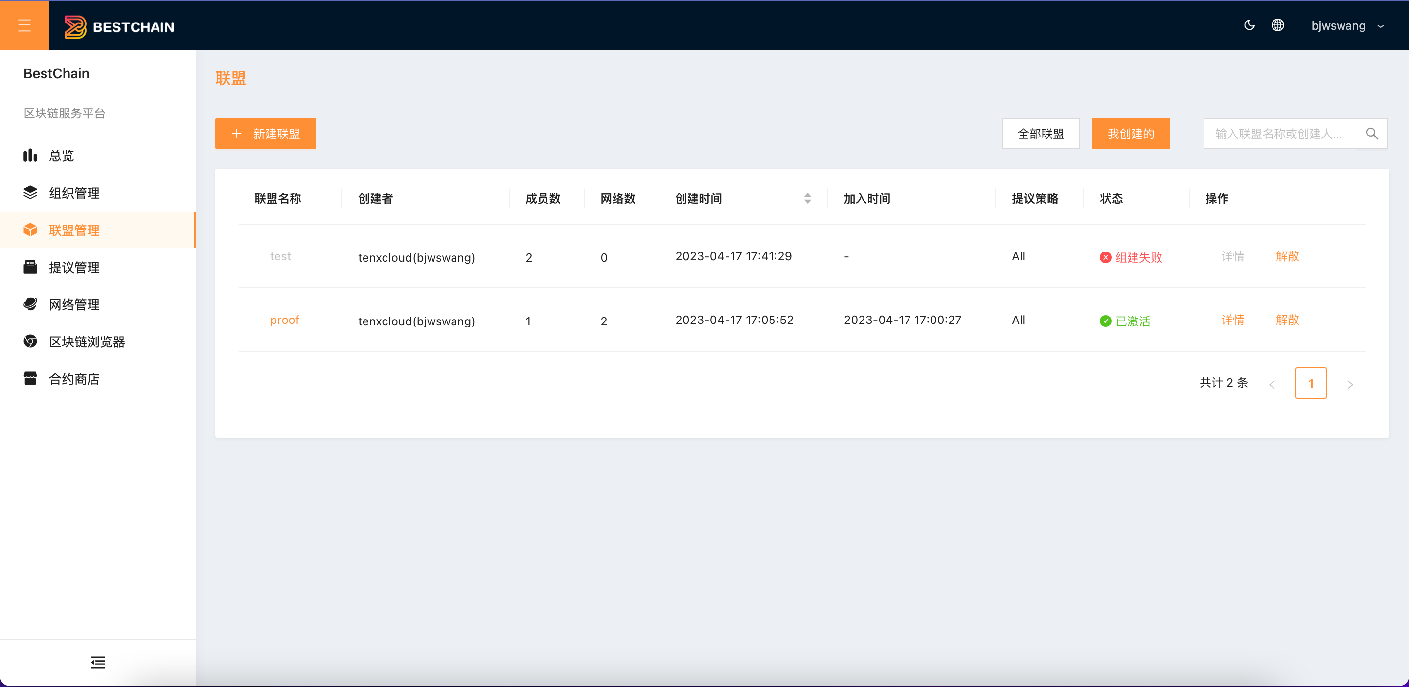Click the BestChain sidebar title

[x=56, y=73]
